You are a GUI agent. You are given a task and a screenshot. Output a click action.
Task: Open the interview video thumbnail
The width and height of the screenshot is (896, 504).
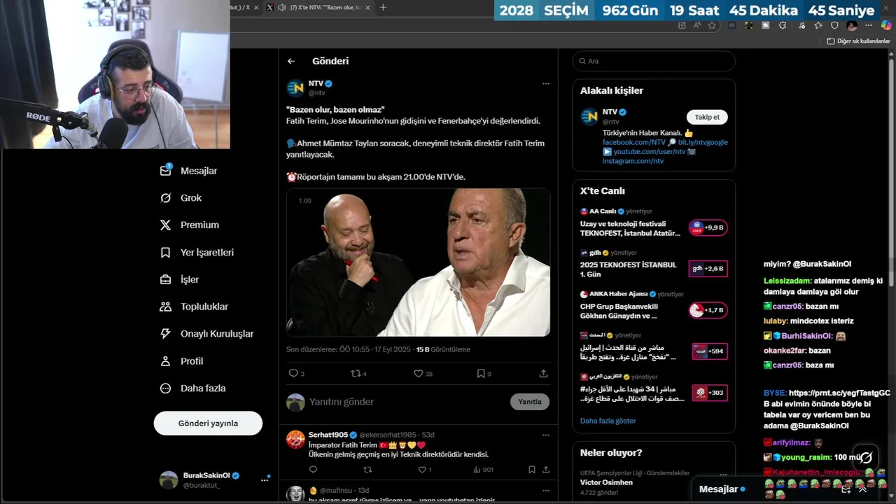click(418, 262)
